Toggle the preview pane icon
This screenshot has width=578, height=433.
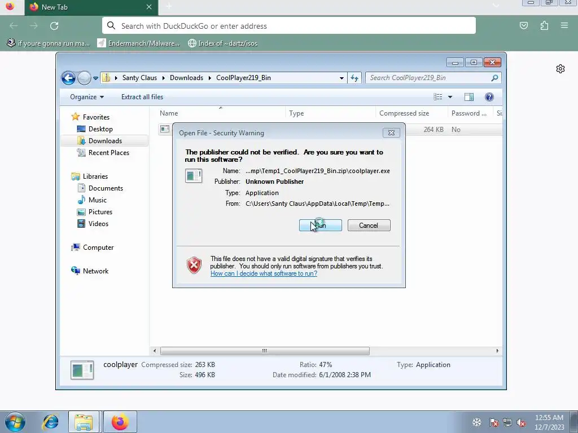(469, 97)
